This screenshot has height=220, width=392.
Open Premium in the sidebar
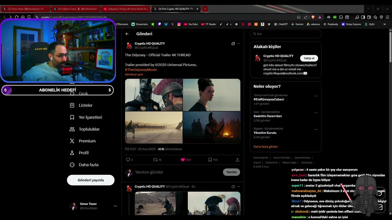[x=83, y=141]
